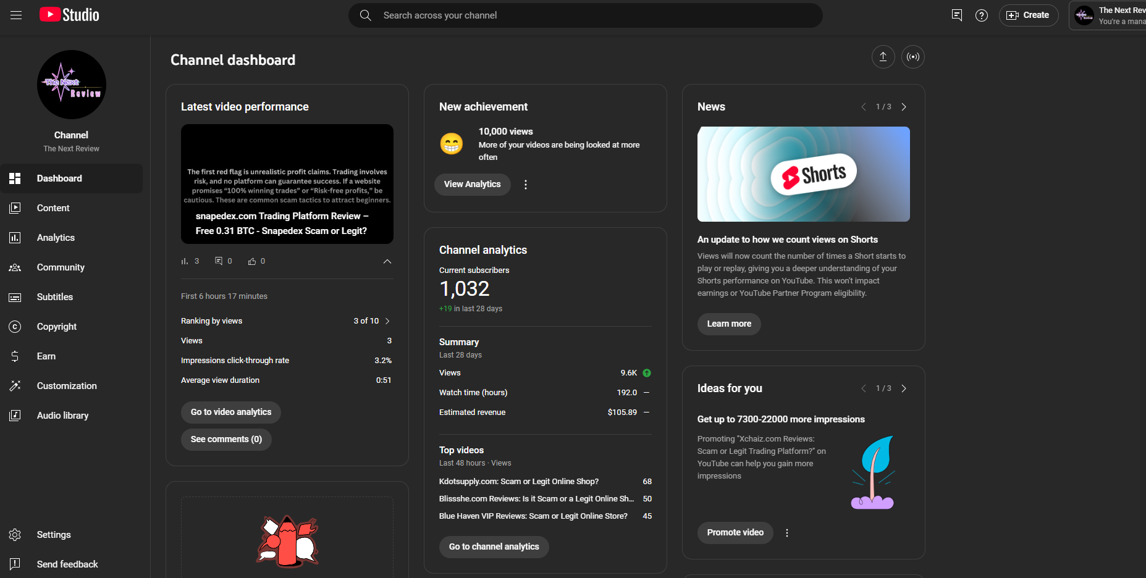1146x578 pixels.
Task: Open Customization in the sidebar
Action: [x=72, y=386]
